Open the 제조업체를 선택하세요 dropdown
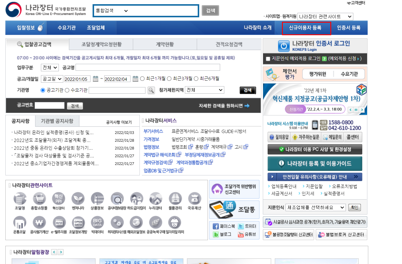 (x=316, y=207)
